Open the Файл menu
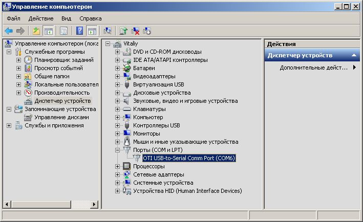 point(13,18)
